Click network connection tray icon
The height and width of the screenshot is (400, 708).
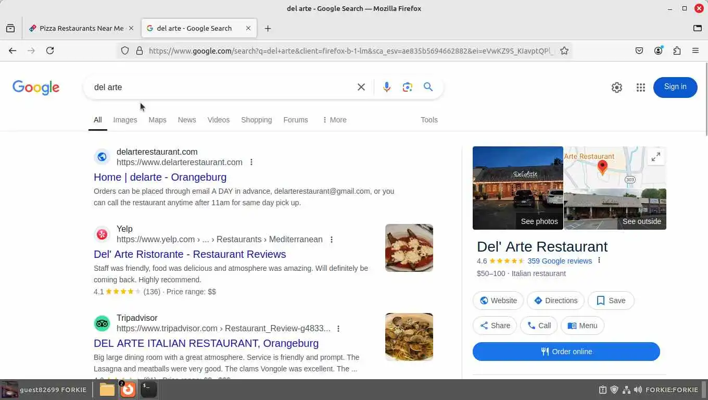pos(626,390)
